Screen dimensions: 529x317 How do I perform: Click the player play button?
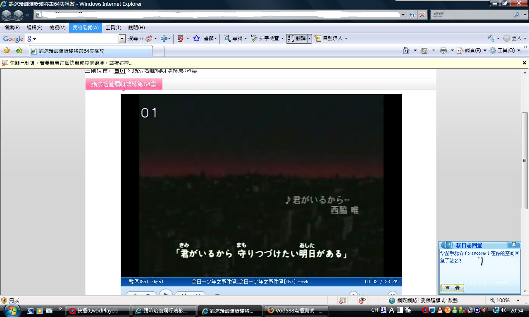point(166,293)
